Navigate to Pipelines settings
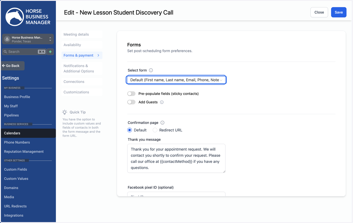This screenshot has height=223, width=353. pyautogui.click(x=11, y=115)
